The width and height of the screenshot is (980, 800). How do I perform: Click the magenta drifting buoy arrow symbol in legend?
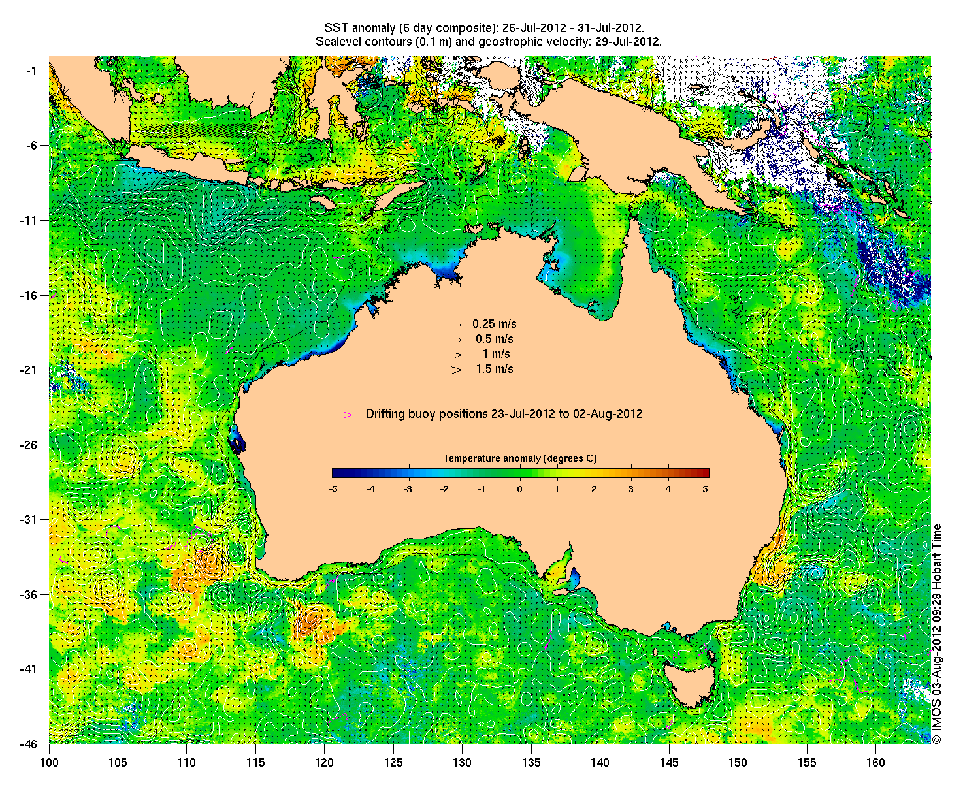coord(348,415)
